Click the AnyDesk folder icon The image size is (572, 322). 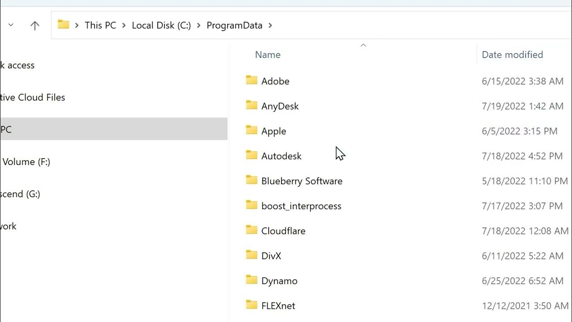point(252,106)
